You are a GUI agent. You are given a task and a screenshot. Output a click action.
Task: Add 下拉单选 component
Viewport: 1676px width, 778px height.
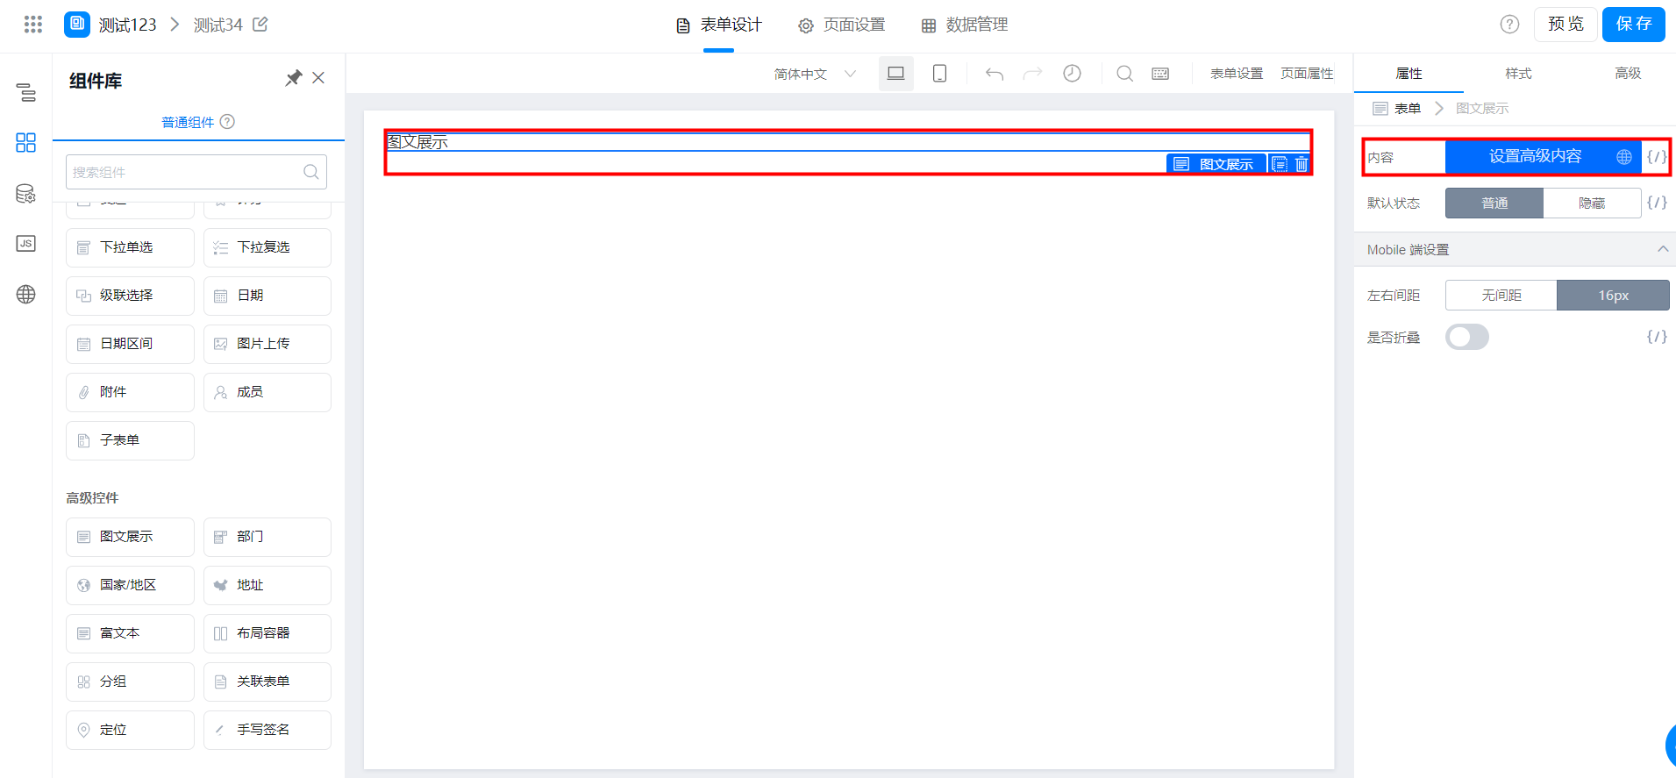click(x=130, y=247)
